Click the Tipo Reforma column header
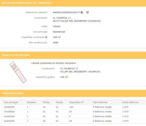The height and width of the screenshot is (126, 146). point(100,102)
